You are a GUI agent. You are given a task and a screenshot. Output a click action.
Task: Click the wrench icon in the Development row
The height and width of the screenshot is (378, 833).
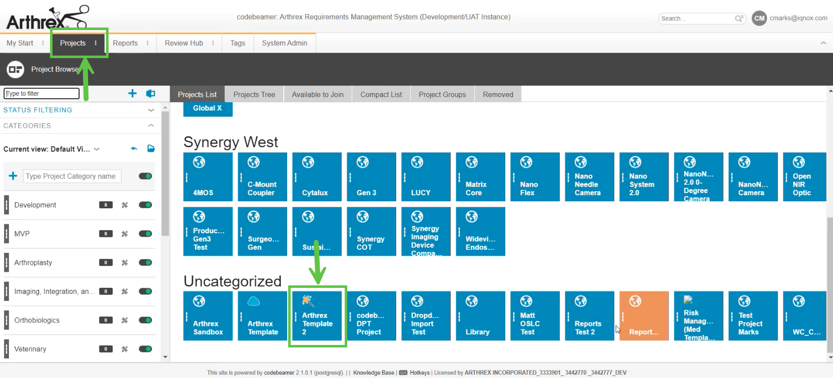125,205
